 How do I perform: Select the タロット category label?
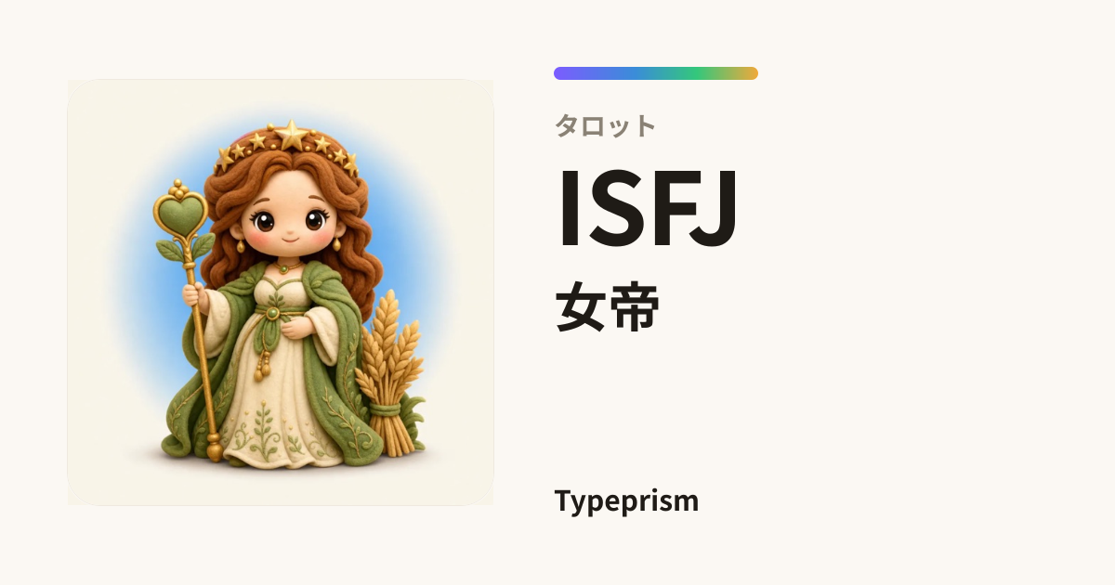pyautogui.click(x=606, y=125)
